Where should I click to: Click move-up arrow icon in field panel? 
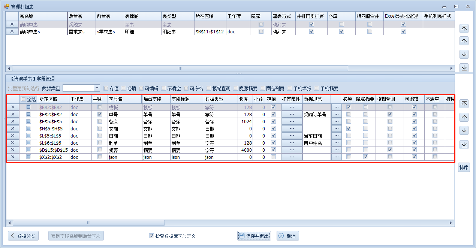[464, 117]
